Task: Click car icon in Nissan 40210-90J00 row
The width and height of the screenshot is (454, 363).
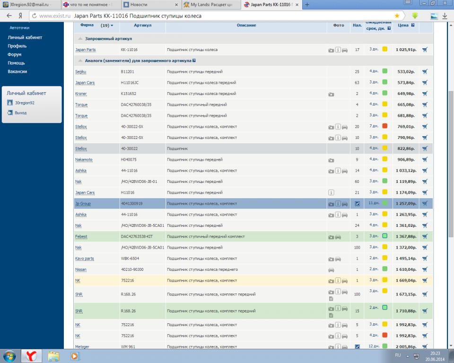Action: tap(331, 270)
